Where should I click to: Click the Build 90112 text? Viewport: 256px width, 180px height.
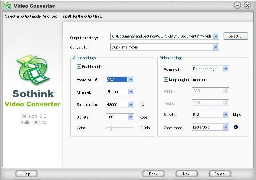(x=34, y=122)
